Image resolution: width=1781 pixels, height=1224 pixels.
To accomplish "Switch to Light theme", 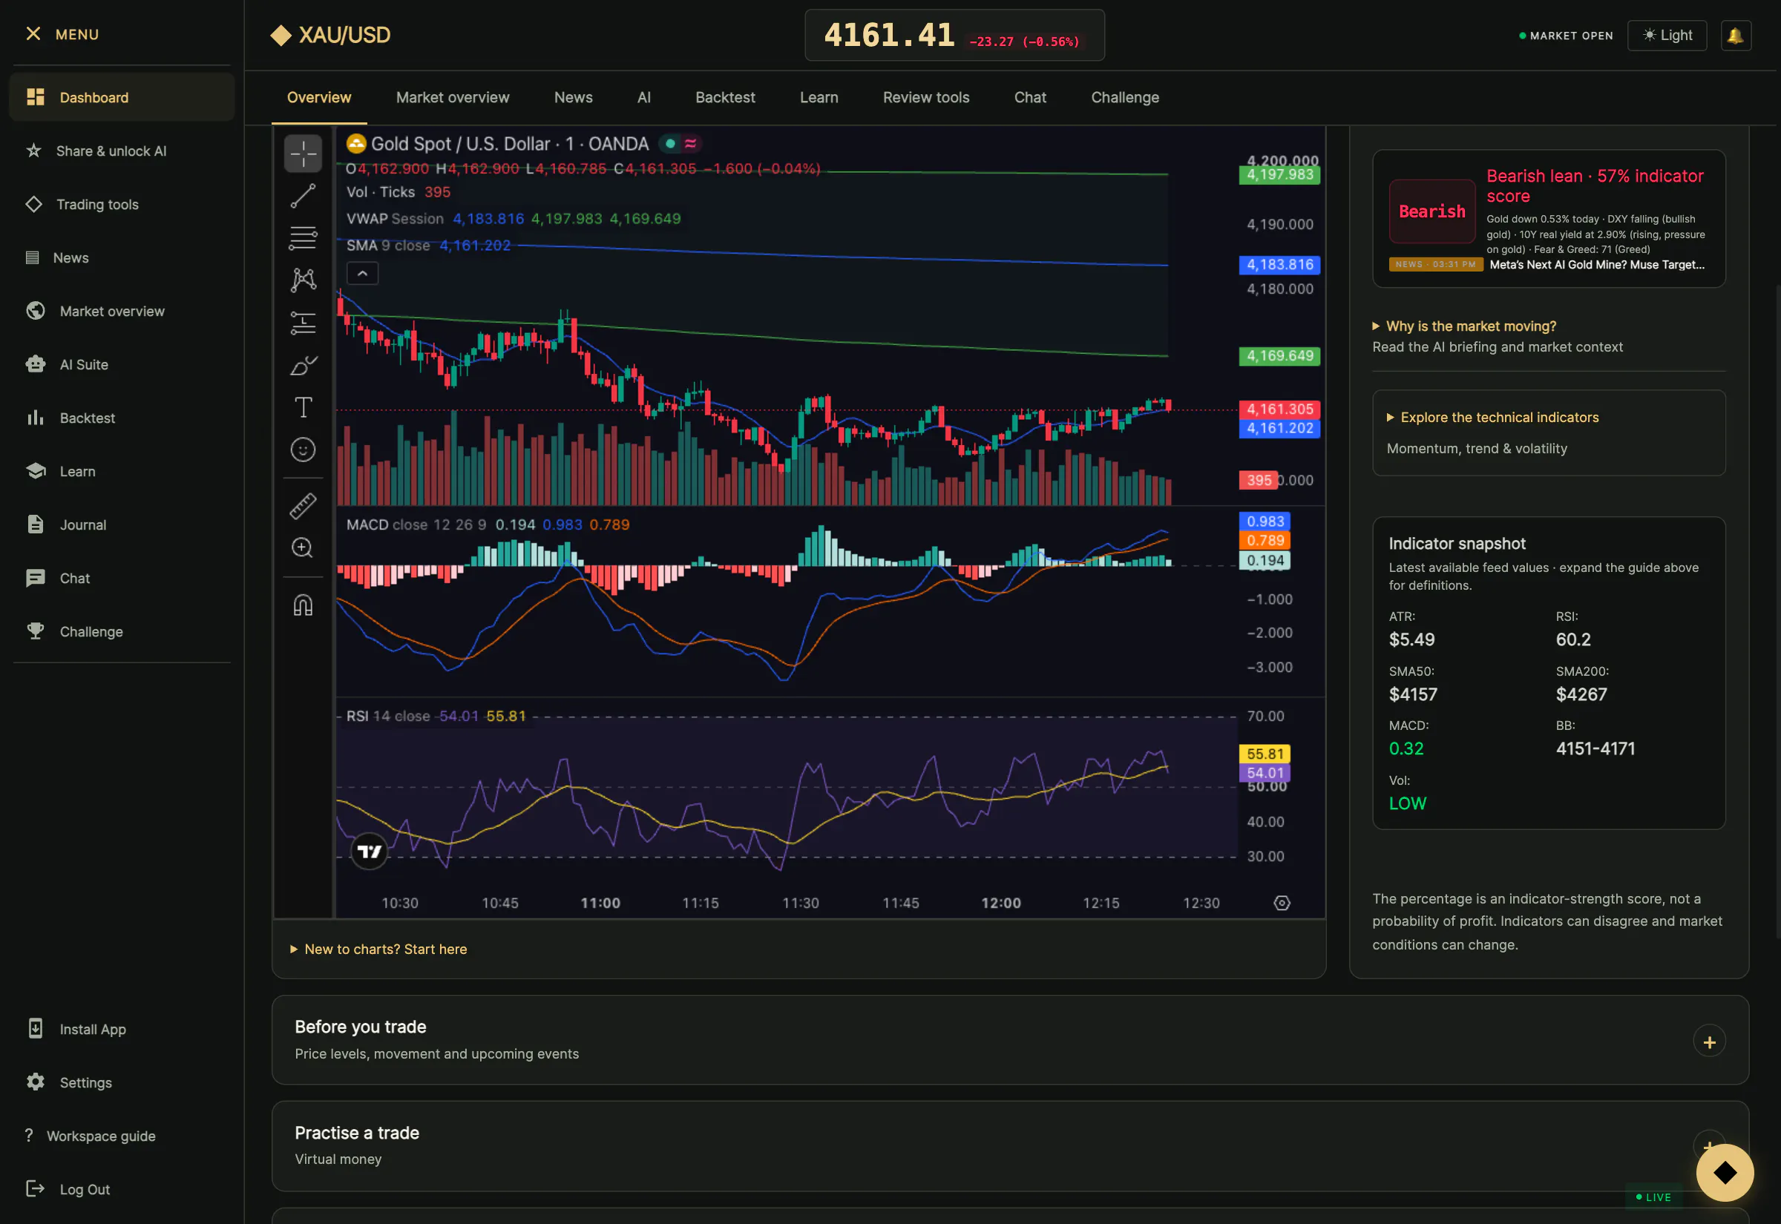I will (x=1667, y=36).
